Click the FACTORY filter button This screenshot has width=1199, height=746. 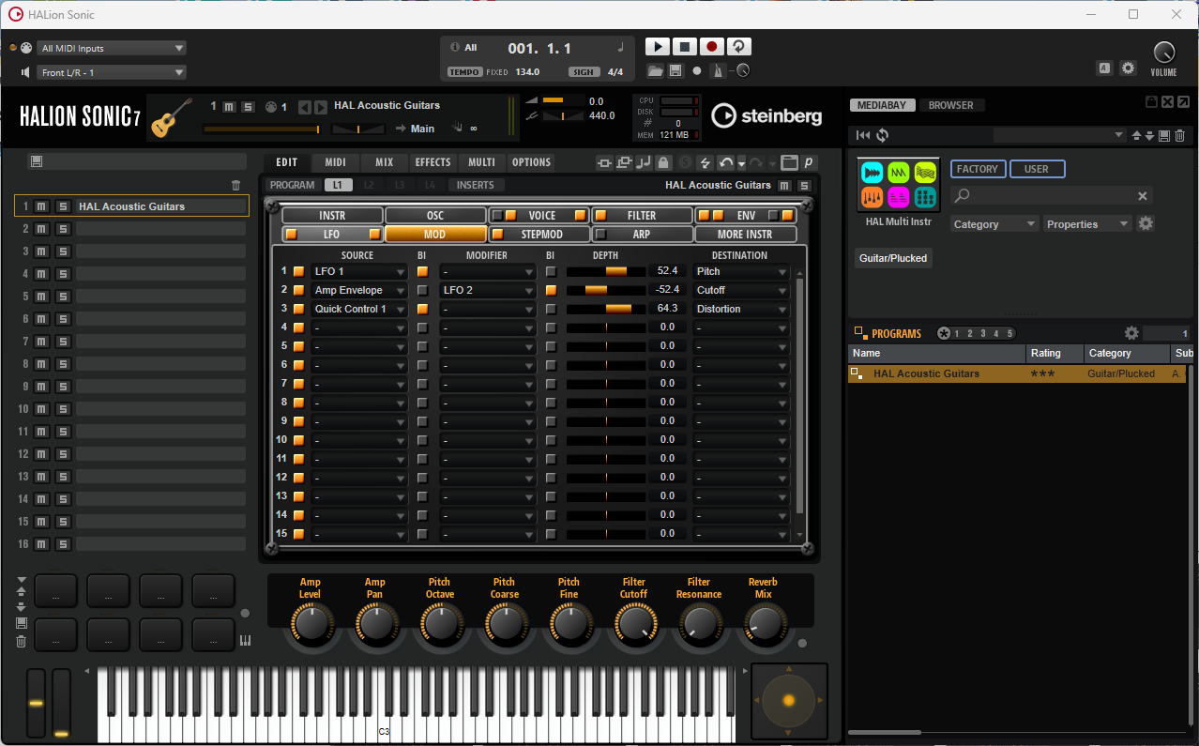tap(978, 168)
